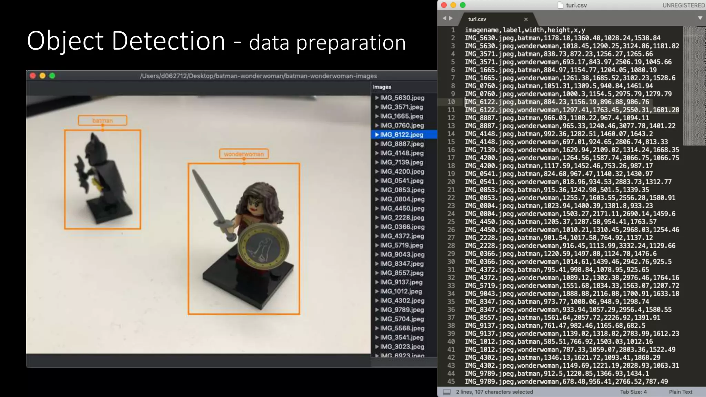706x397 pixels.
Task: Select IMG_5630.jpeg in the Images list
Action: [402, 98]
